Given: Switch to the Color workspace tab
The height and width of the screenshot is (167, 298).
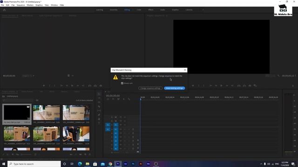Looking at the screenshot, I should tap(139, 10).
